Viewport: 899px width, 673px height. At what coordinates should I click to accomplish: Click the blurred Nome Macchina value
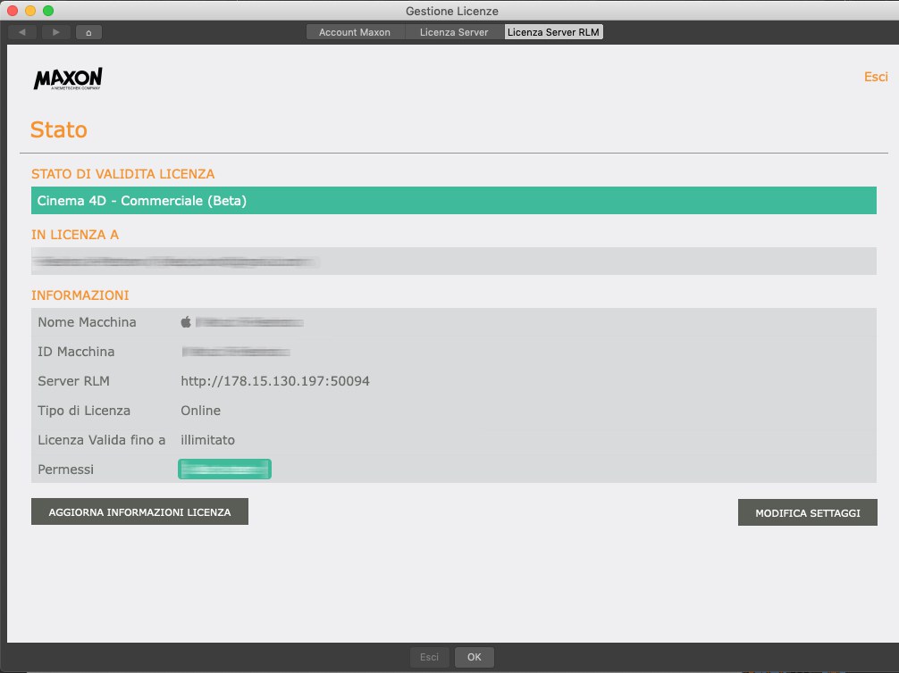coord(249,322)
